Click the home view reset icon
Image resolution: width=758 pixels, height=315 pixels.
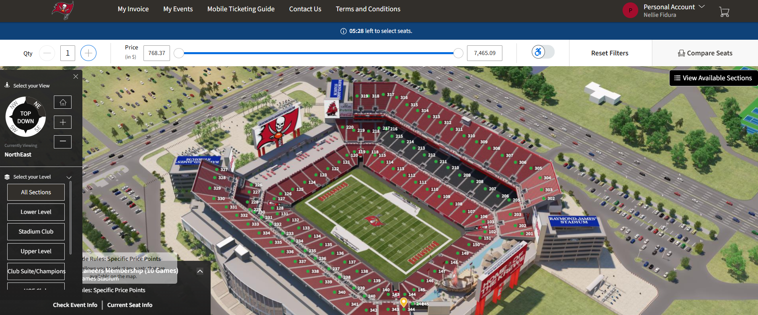(63, 102)
